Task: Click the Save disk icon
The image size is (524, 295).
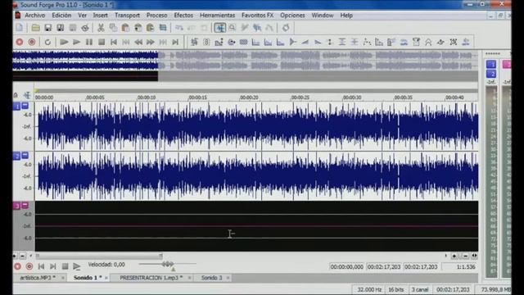Action: (x=47, y=28)
